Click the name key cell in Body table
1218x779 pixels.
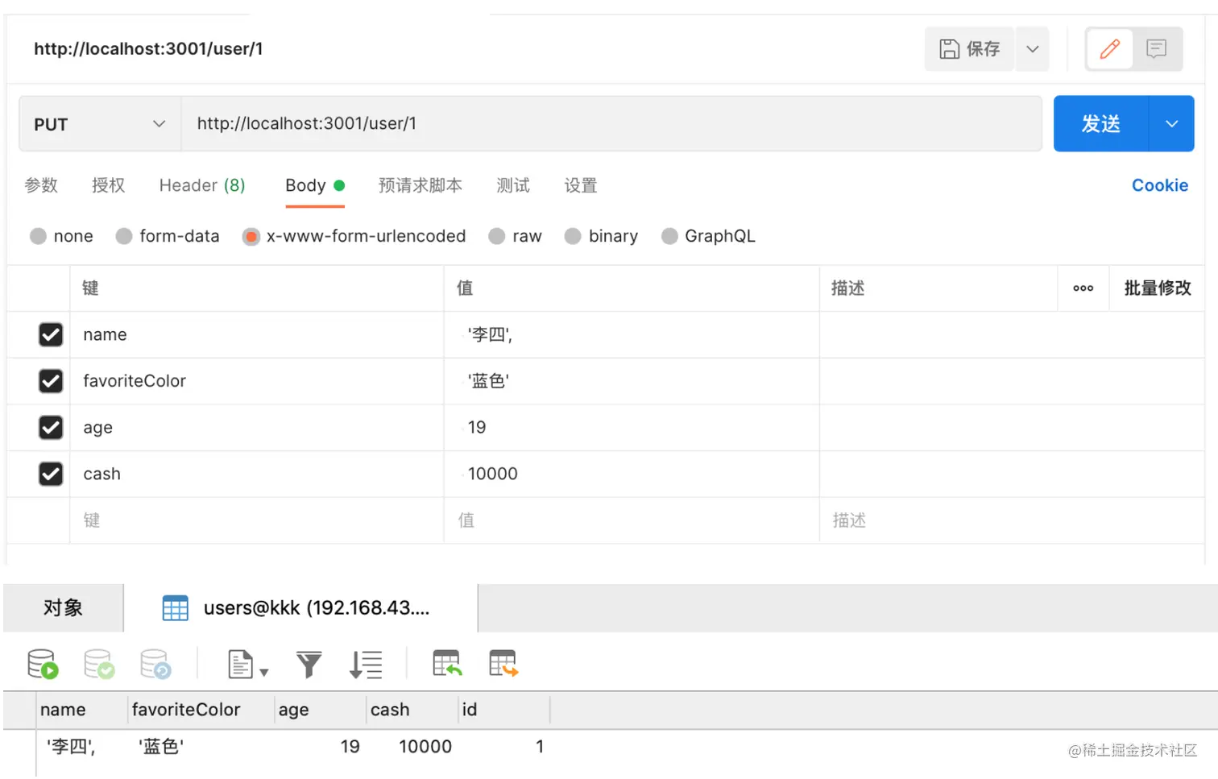(257, 334)
